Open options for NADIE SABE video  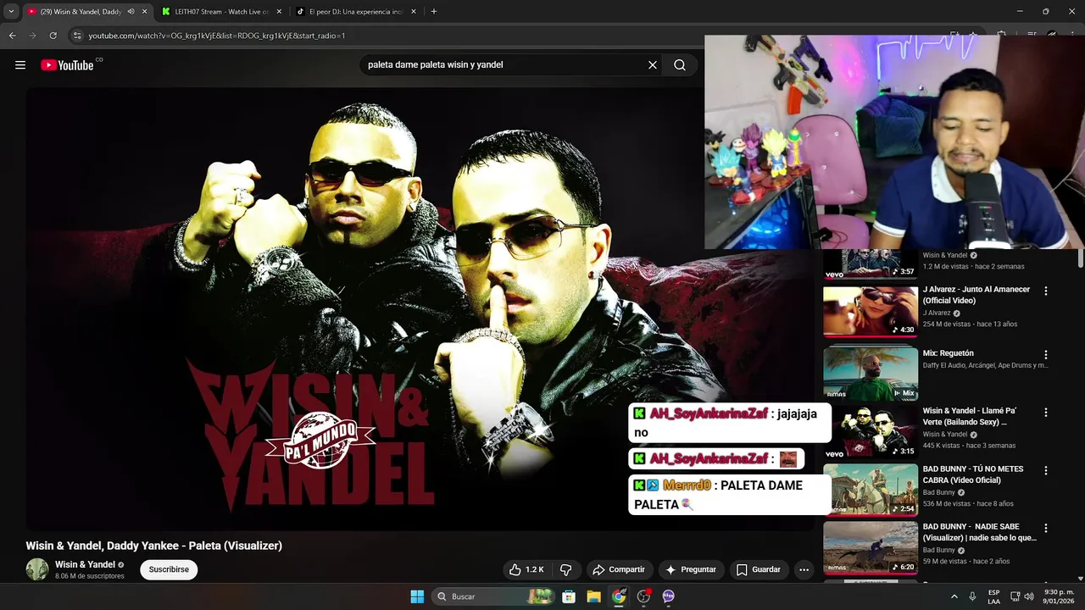(x=1045, y=528)
